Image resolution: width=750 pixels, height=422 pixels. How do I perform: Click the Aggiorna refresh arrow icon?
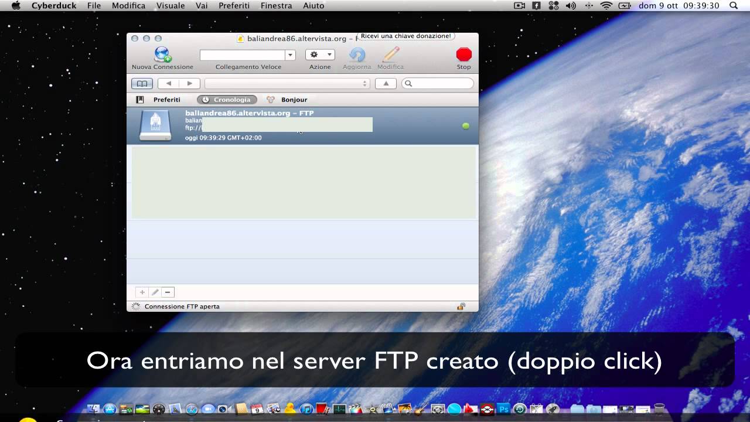(357, 55)
